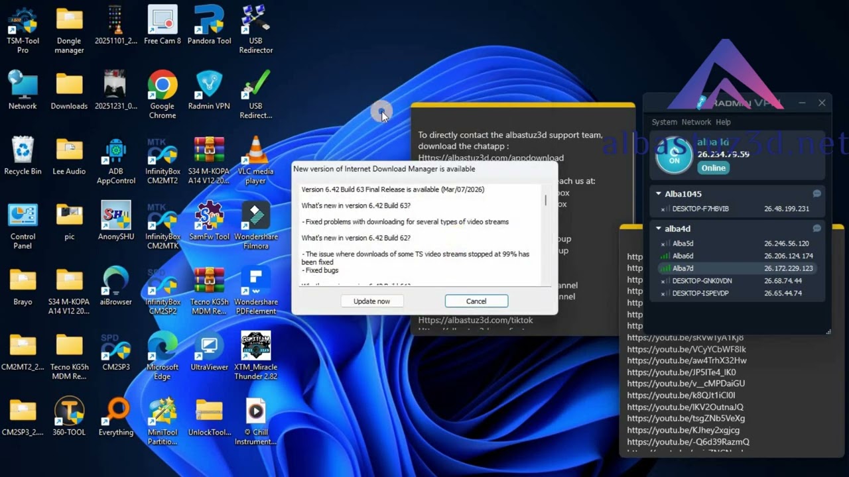The height and width of the screenshot is (477, 849).
Task: Select the Alba5d peer row
Action: tap(736, 243)
